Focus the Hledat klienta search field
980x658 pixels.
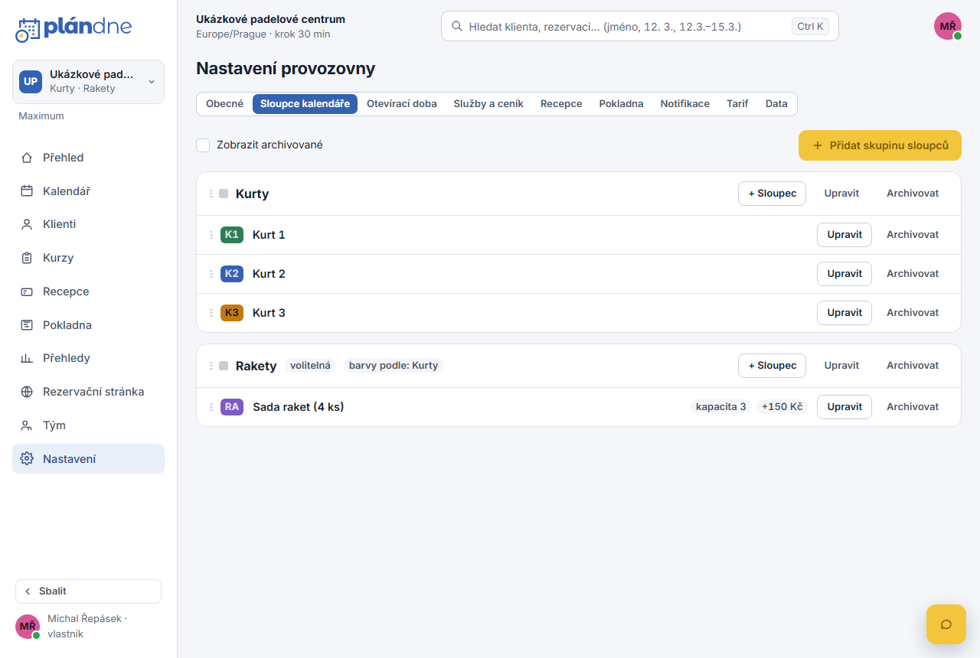tap(640, 26)
